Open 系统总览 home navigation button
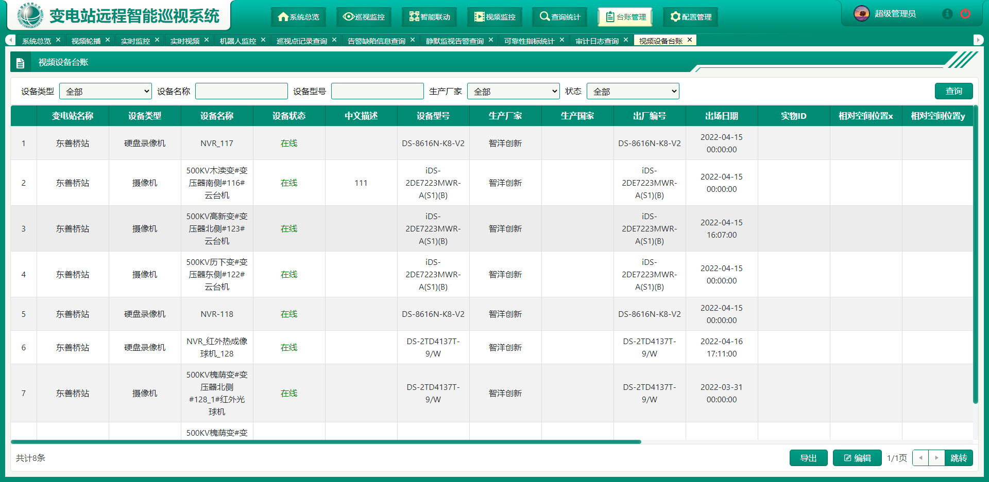Screen dimensions: 989x482 [x=298, y=17]
